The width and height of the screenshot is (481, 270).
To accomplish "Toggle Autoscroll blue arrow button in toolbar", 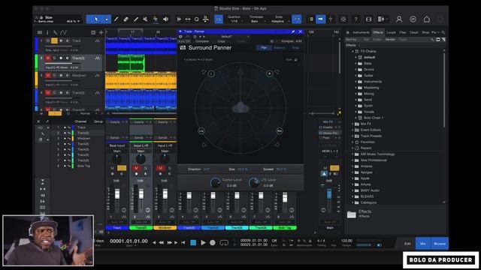I will (x=321, y=19).
